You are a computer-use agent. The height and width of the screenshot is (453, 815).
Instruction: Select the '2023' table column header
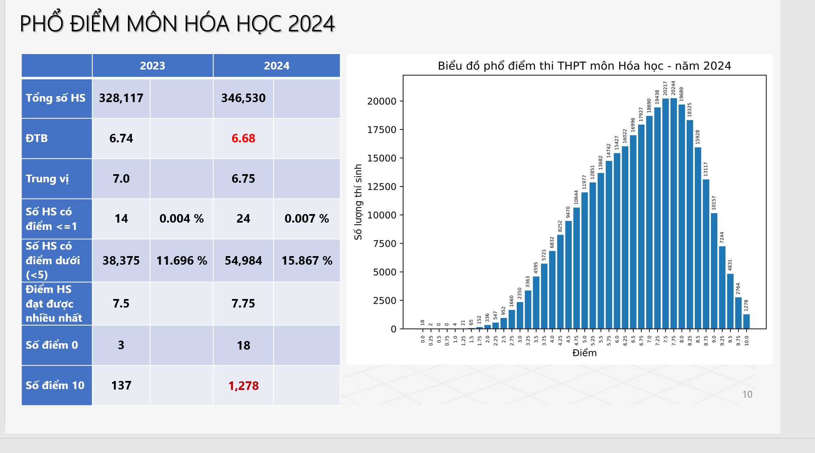(x=153, y=66)
